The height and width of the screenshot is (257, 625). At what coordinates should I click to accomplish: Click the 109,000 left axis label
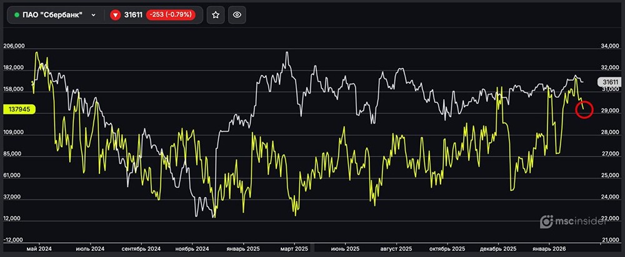[14, 132]
